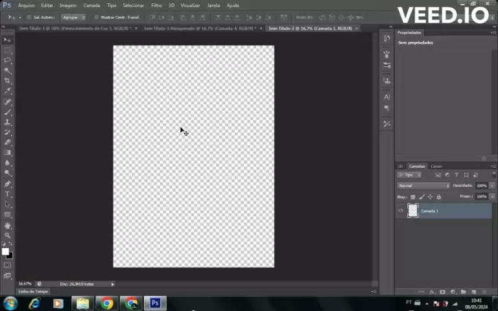Select the Lasso tool
498x311 pixels.
(8, 60)
